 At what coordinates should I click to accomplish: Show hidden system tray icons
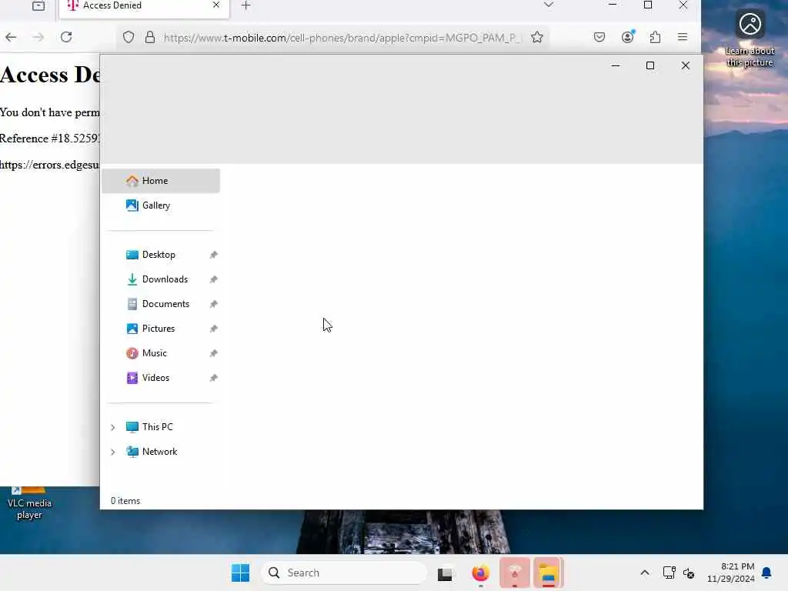click(x=645, y=573)
